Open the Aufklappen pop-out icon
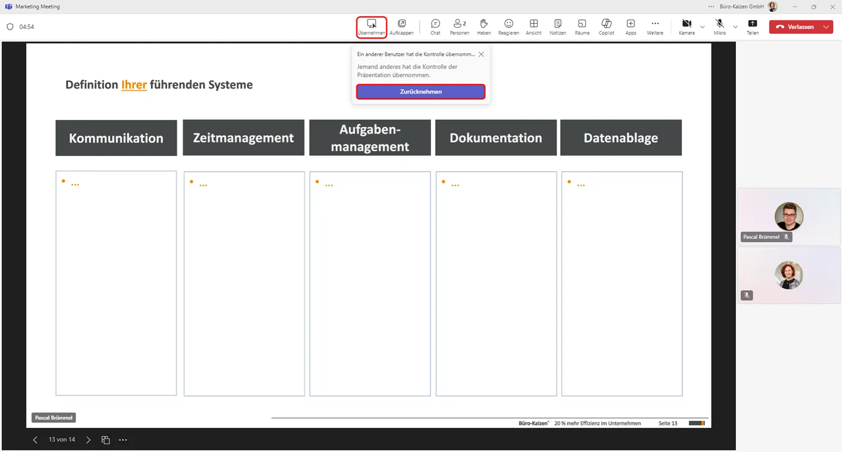This screenshot has height=452, width=842. pos(401,26)
